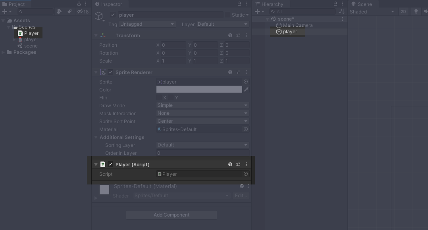428x230 pixels.
Task: Open the Sprite Sort Point dropdown
Action: (x=202, y=121)
